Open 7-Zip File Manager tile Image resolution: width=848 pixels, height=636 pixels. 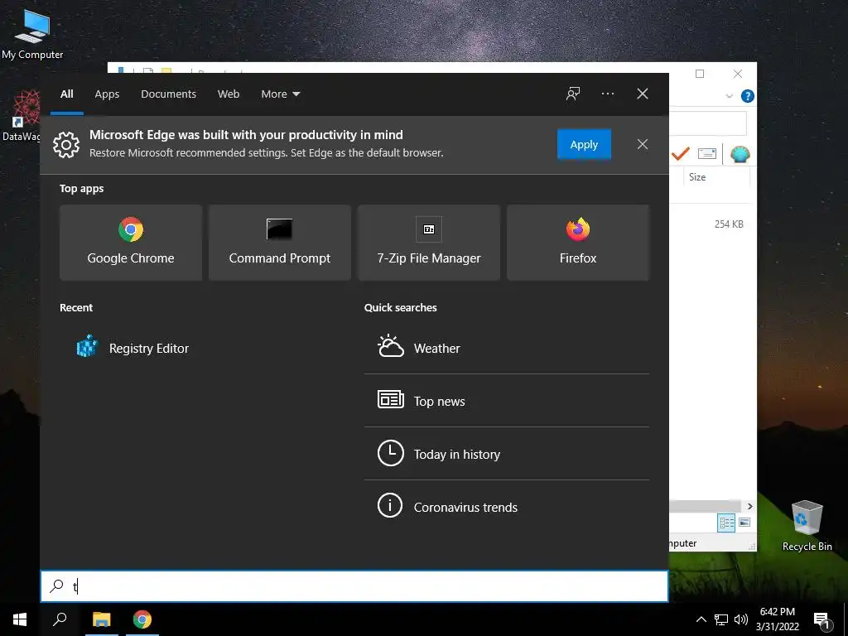click(429, 243)
